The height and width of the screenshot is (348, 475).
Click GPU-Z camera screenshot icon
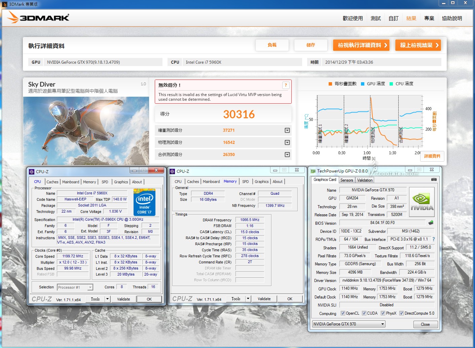[434, 180]
